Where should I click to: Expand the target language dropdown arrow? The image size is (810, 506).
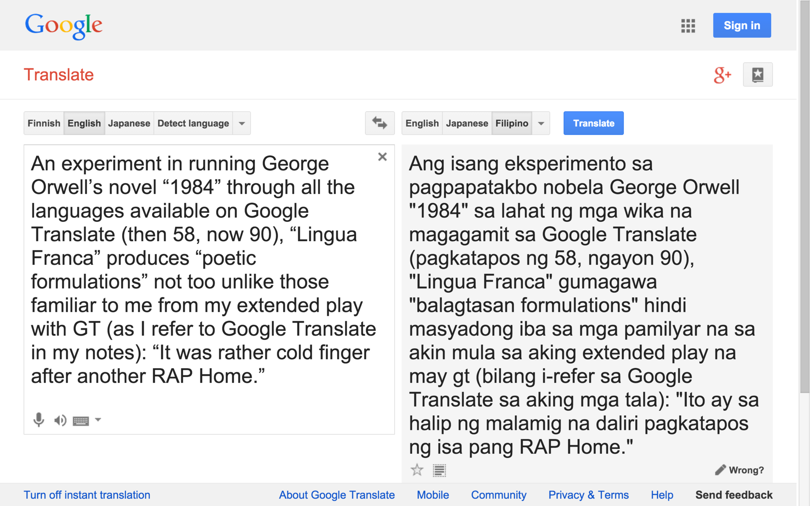point(541,124)
